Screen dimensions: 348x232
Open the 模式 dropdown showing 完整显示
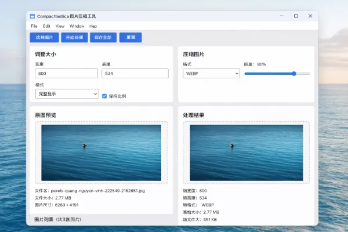coord(66,93)
